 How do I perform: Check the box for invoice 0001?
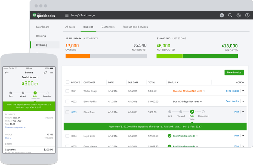pos(67,91)
